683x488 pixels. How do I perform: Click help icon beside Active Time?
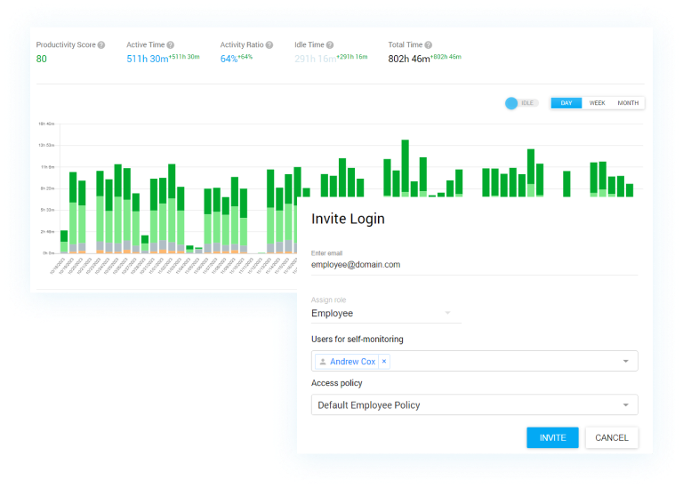click(171, 45)
